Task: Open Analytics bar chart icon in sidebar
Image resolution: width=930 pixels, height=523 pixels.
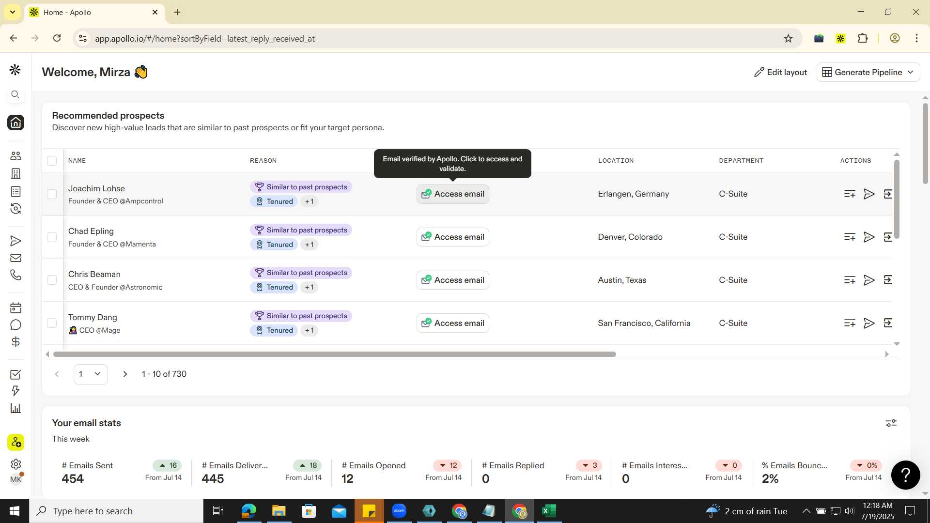Action: pyautogui.click(x=15, y=408)
